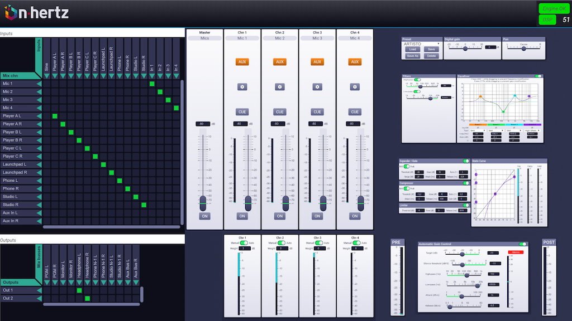Click the orange band 1 point on the EQ curve
Screen dimensions: 572x321
[x=480, y=97]
